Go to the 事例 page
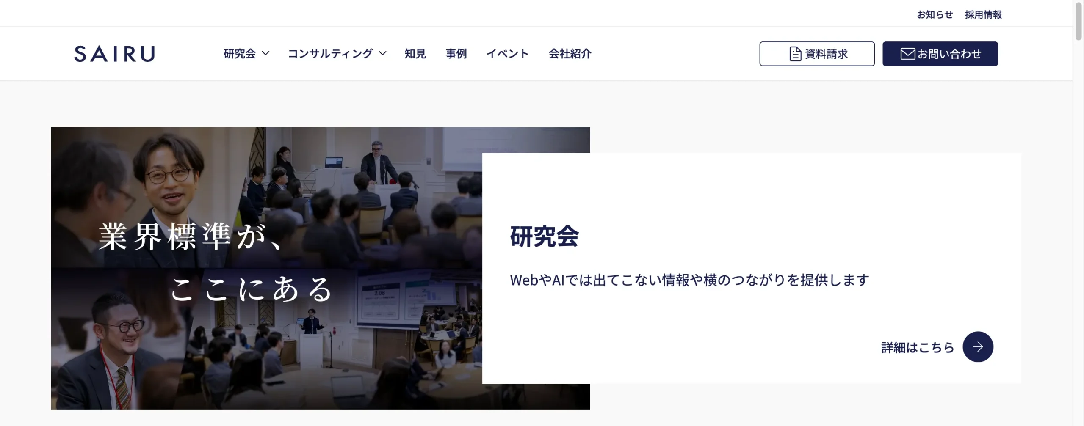 [x=456, y=54]
